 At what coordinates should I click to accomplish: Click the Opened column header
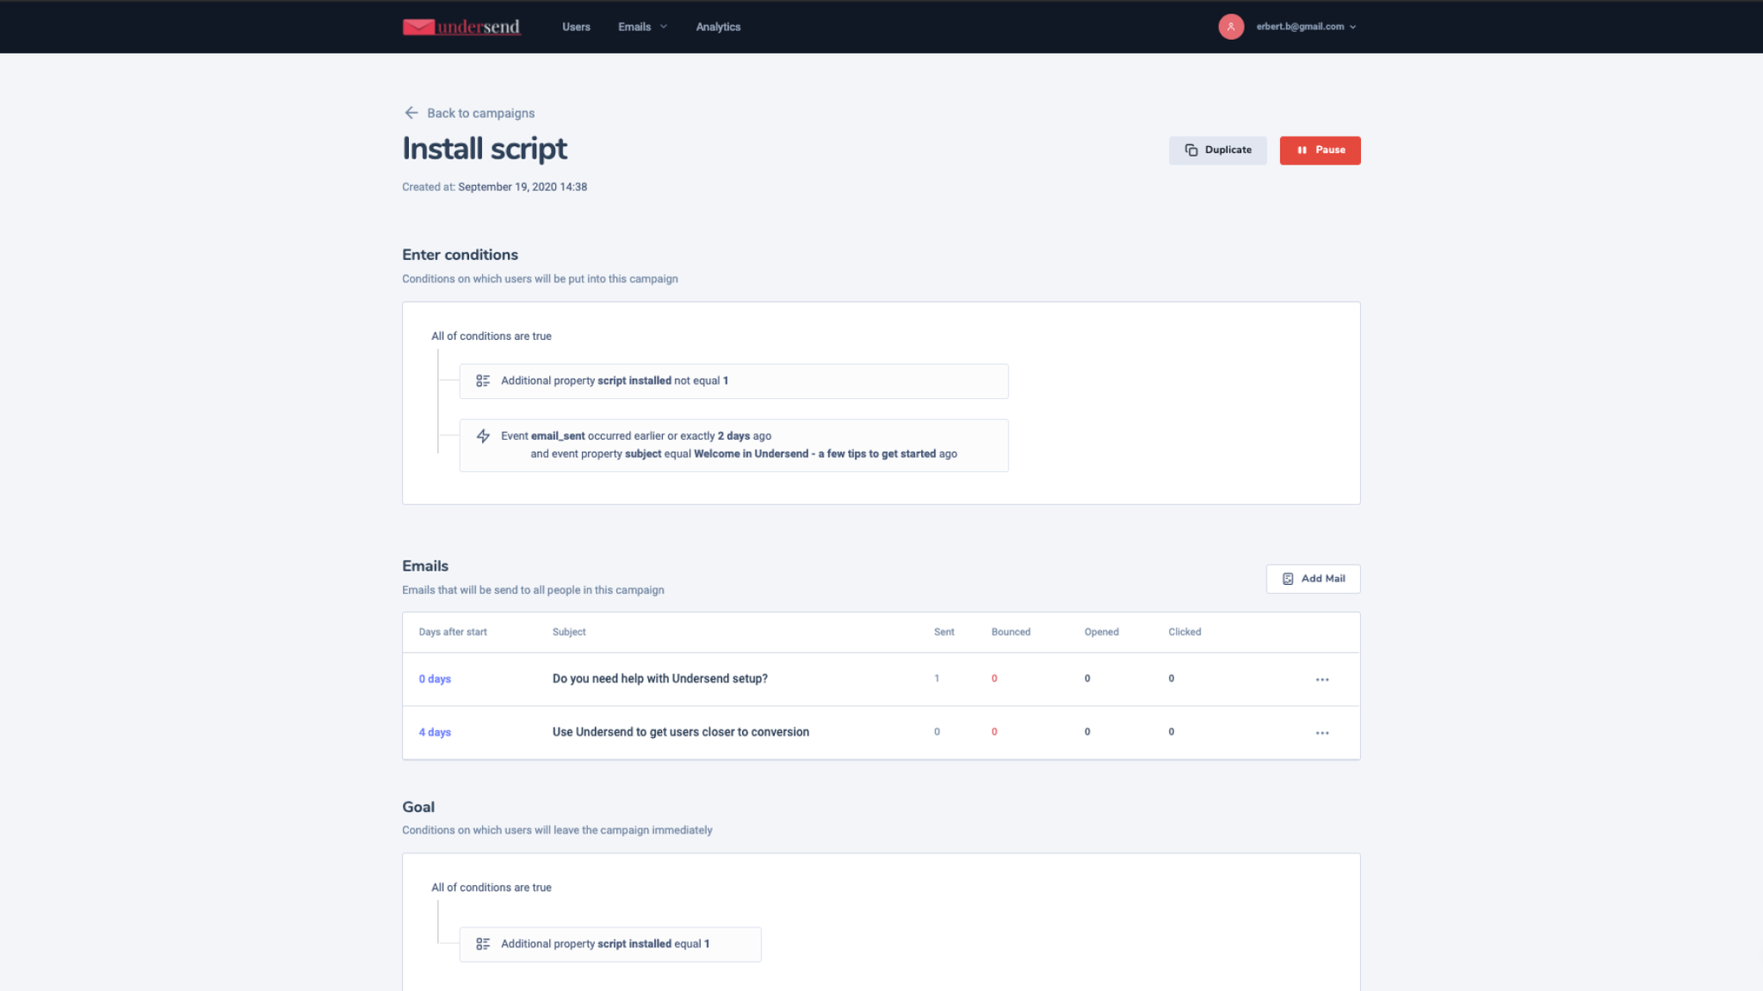tap(1101, 632)
